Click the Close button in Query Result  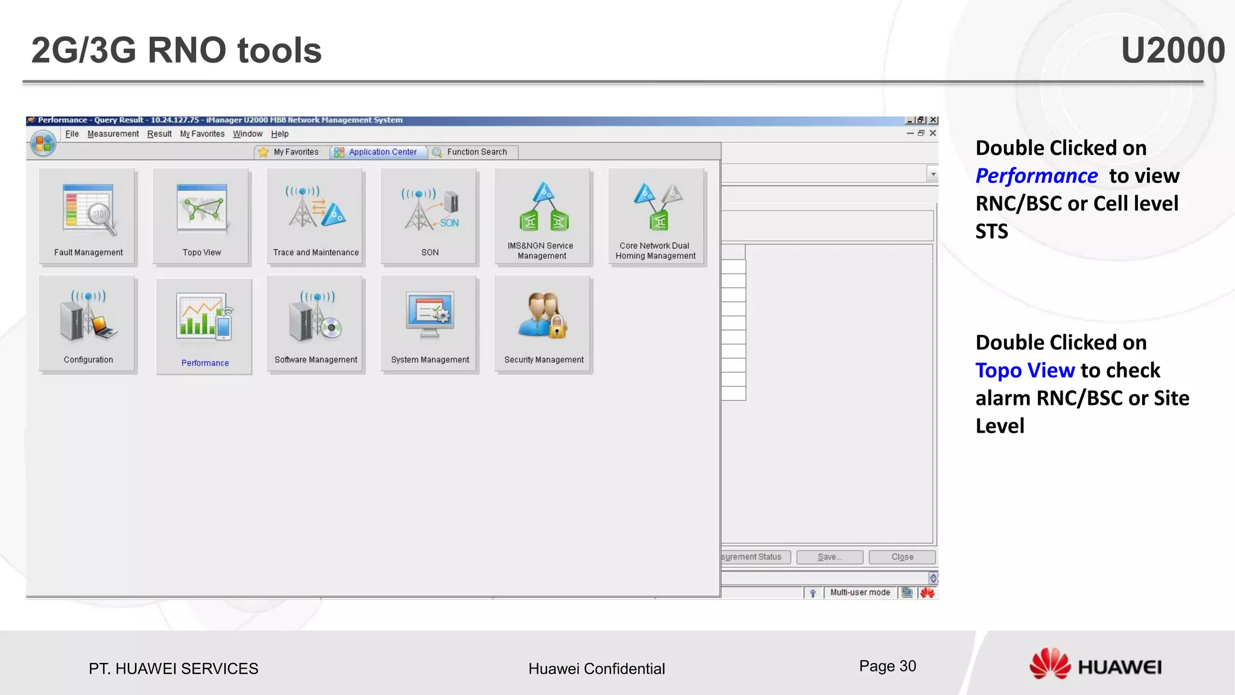point(902,557)
